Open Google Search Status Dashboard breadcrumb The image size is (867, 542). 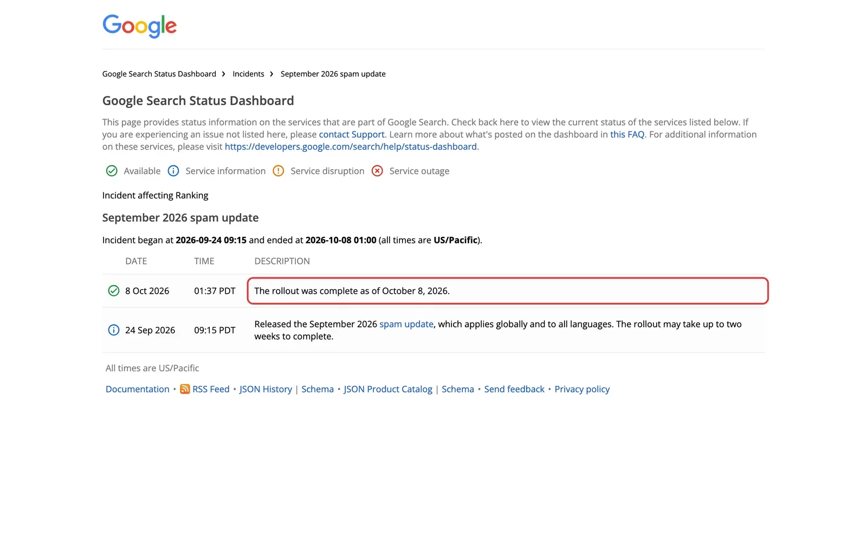159,74
